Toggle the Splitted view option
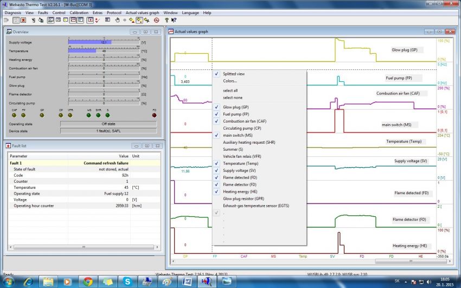 (x=234, y=74)
